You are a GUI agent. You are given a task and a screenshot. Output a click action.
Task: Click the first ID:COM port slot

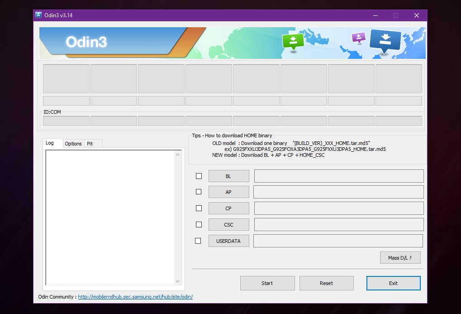(x=66, y=121)
